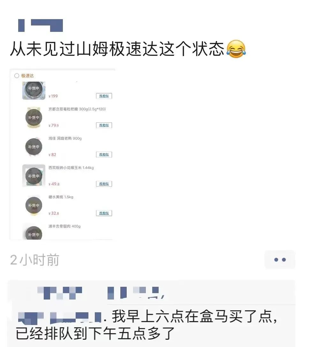Click 找相似 for 西双版纳小花糯玉米
This screenshot has height=347, width=315.
coord(104,184)
